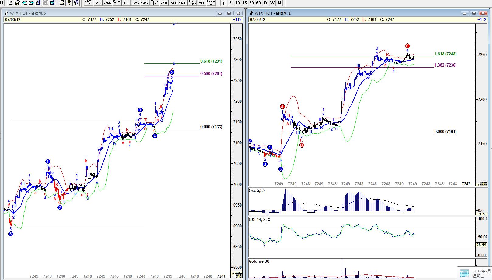Add the OBV indicator
The width and height of the screenshot is (492, 280).
(x=145, y=2)
